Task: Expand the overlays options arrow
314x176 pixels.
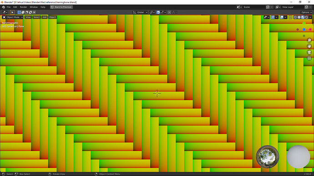Action: 285,17
